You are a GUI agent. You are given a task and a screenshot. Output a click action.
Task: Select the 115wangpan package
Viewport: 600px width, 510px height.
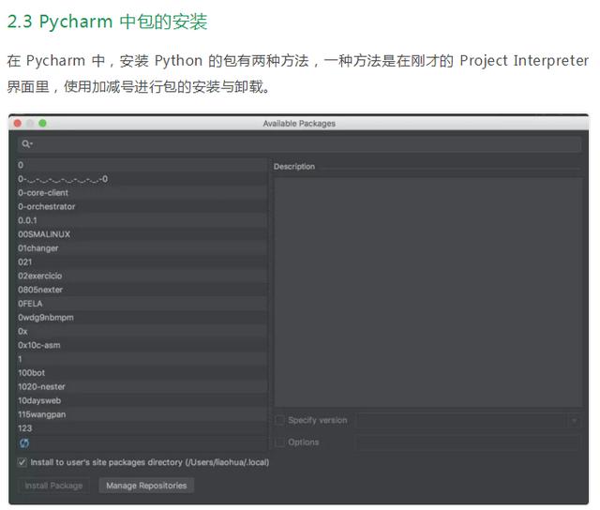click(142, 414)
